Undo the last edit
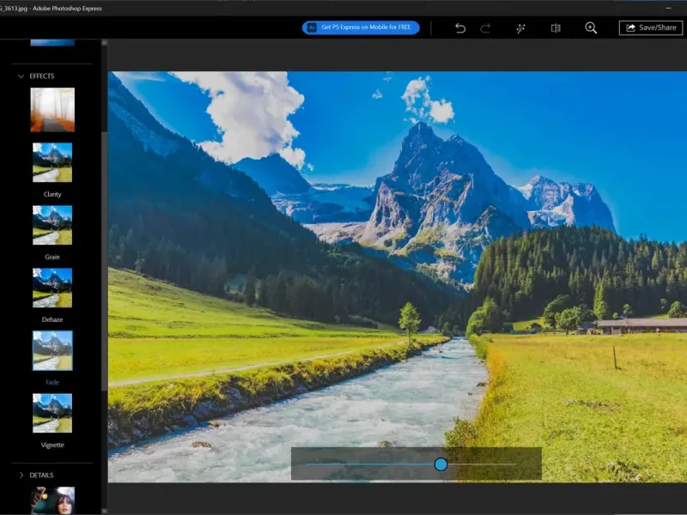Screen dimensions: 687x515 [x=460, y=28]
